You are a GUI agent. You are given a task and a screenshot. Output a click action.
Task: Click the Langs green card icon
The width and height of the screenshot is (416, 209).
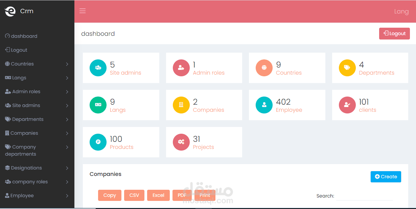point(98,105)
